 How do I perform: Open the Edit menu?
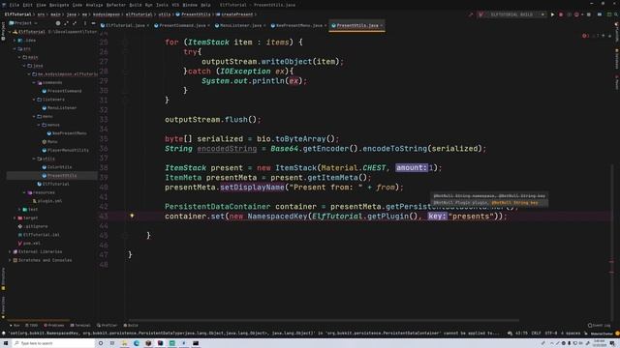tap(28, 5)
